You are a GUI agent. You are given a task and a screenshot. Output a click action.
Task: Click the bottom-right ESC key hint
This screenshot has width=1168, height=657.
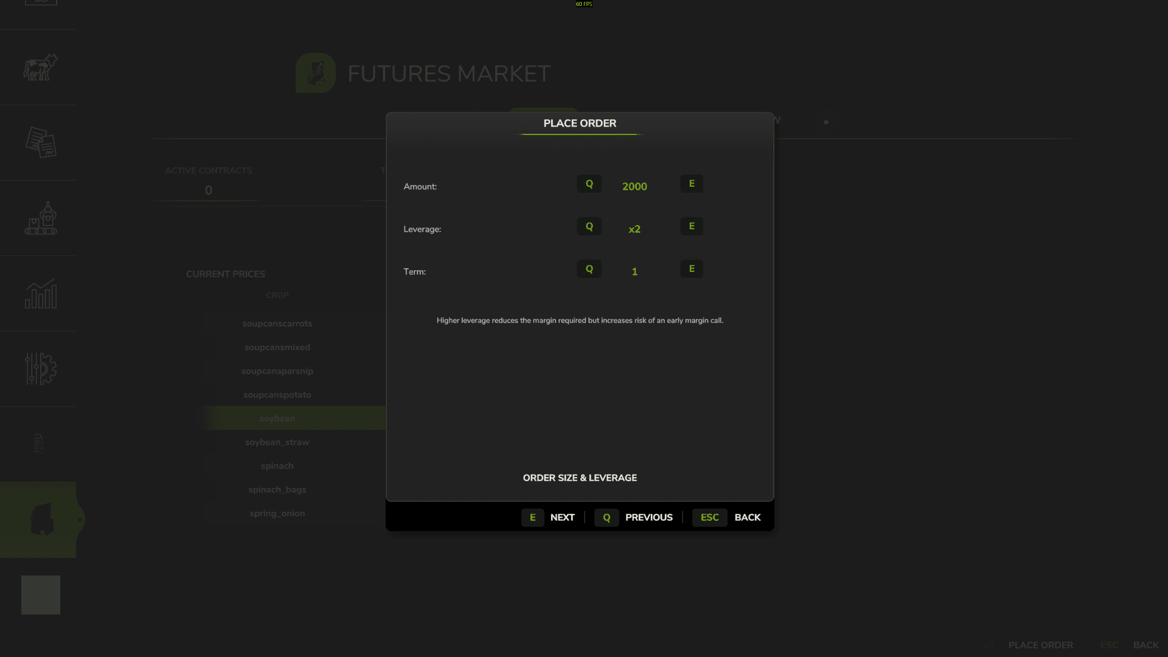click(1109, 645)
